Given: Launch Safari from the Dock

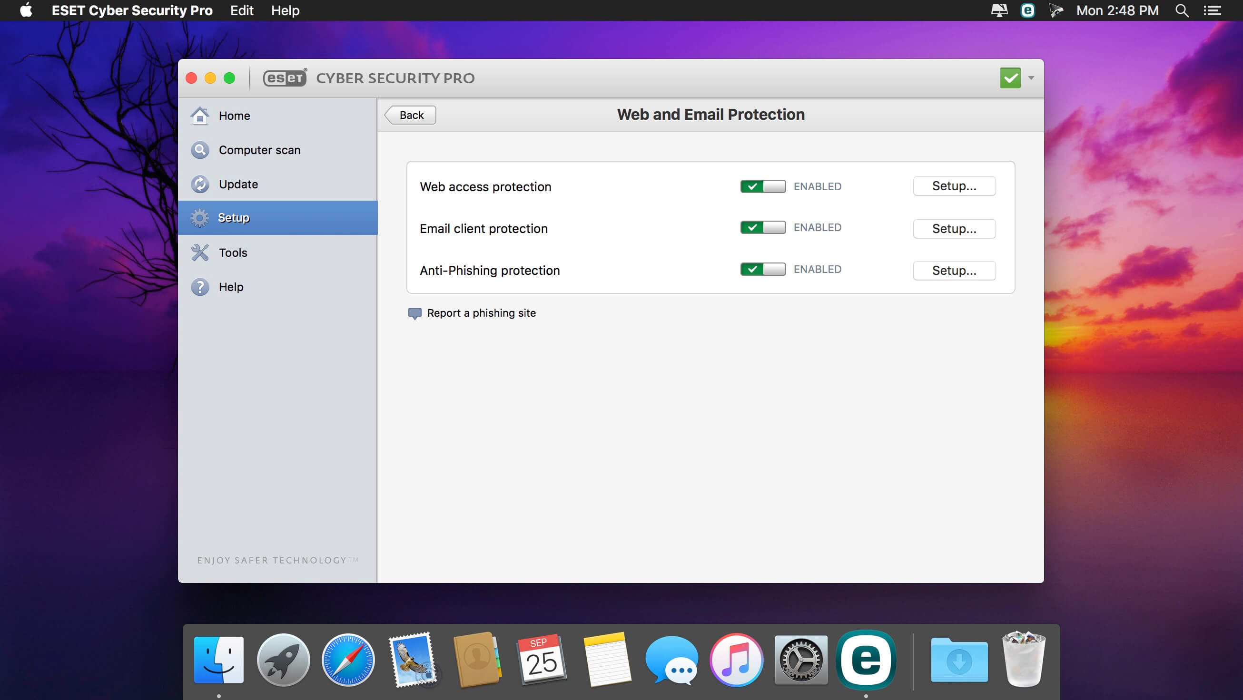Looking at the screenshot, I should [x=348, y=660].
